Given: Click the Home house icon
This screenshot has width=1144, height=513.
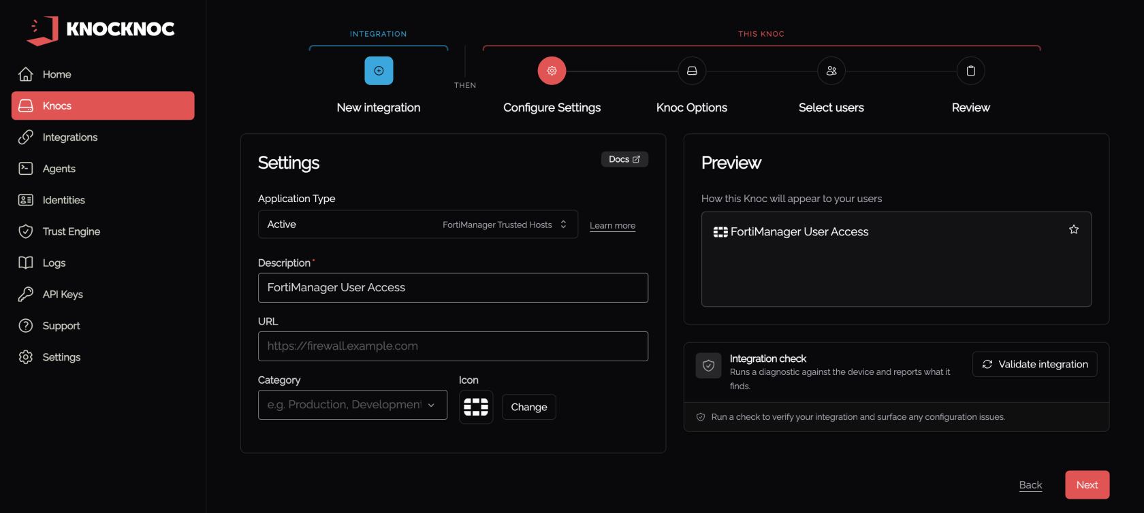Looking at the screenshot, I should pyautogui.click(x=26, y=74).
